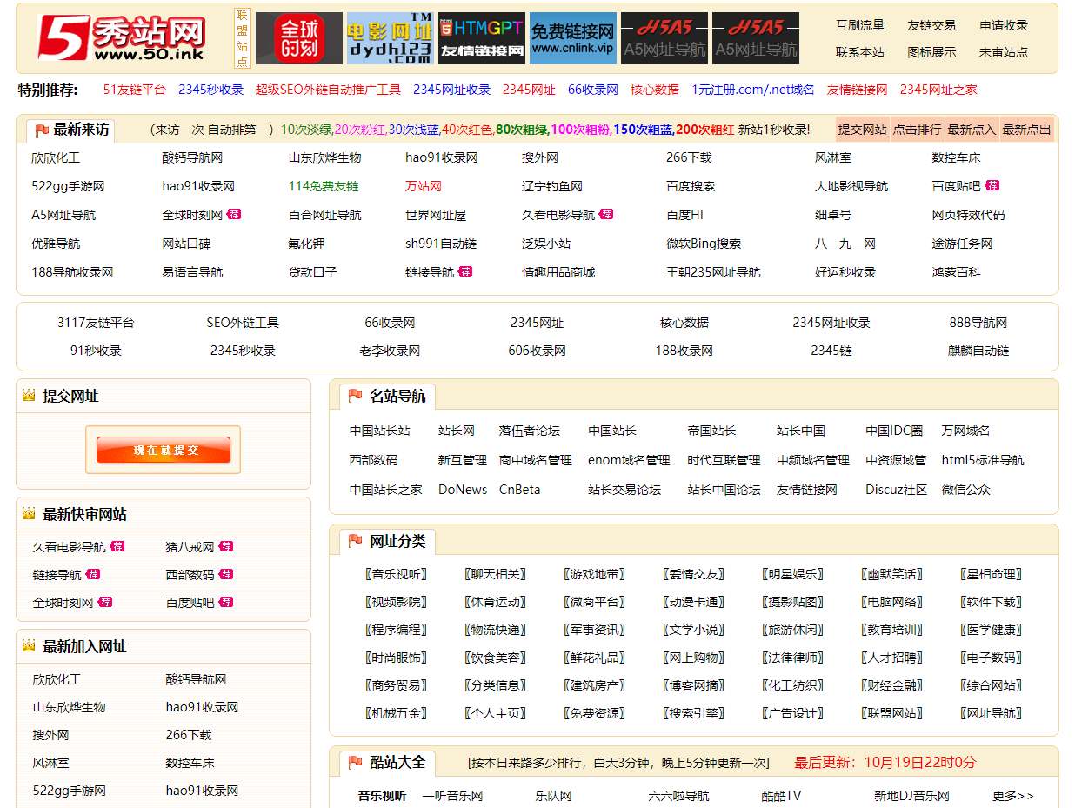Click the crown icon beside 最新快审网站
The height and width of the screenshot is (808, 1075).
point(29,514)
